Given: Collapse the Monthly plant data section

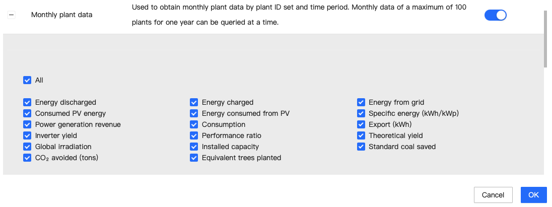Looking at the screenshot, I should click(x=12, y=15).
